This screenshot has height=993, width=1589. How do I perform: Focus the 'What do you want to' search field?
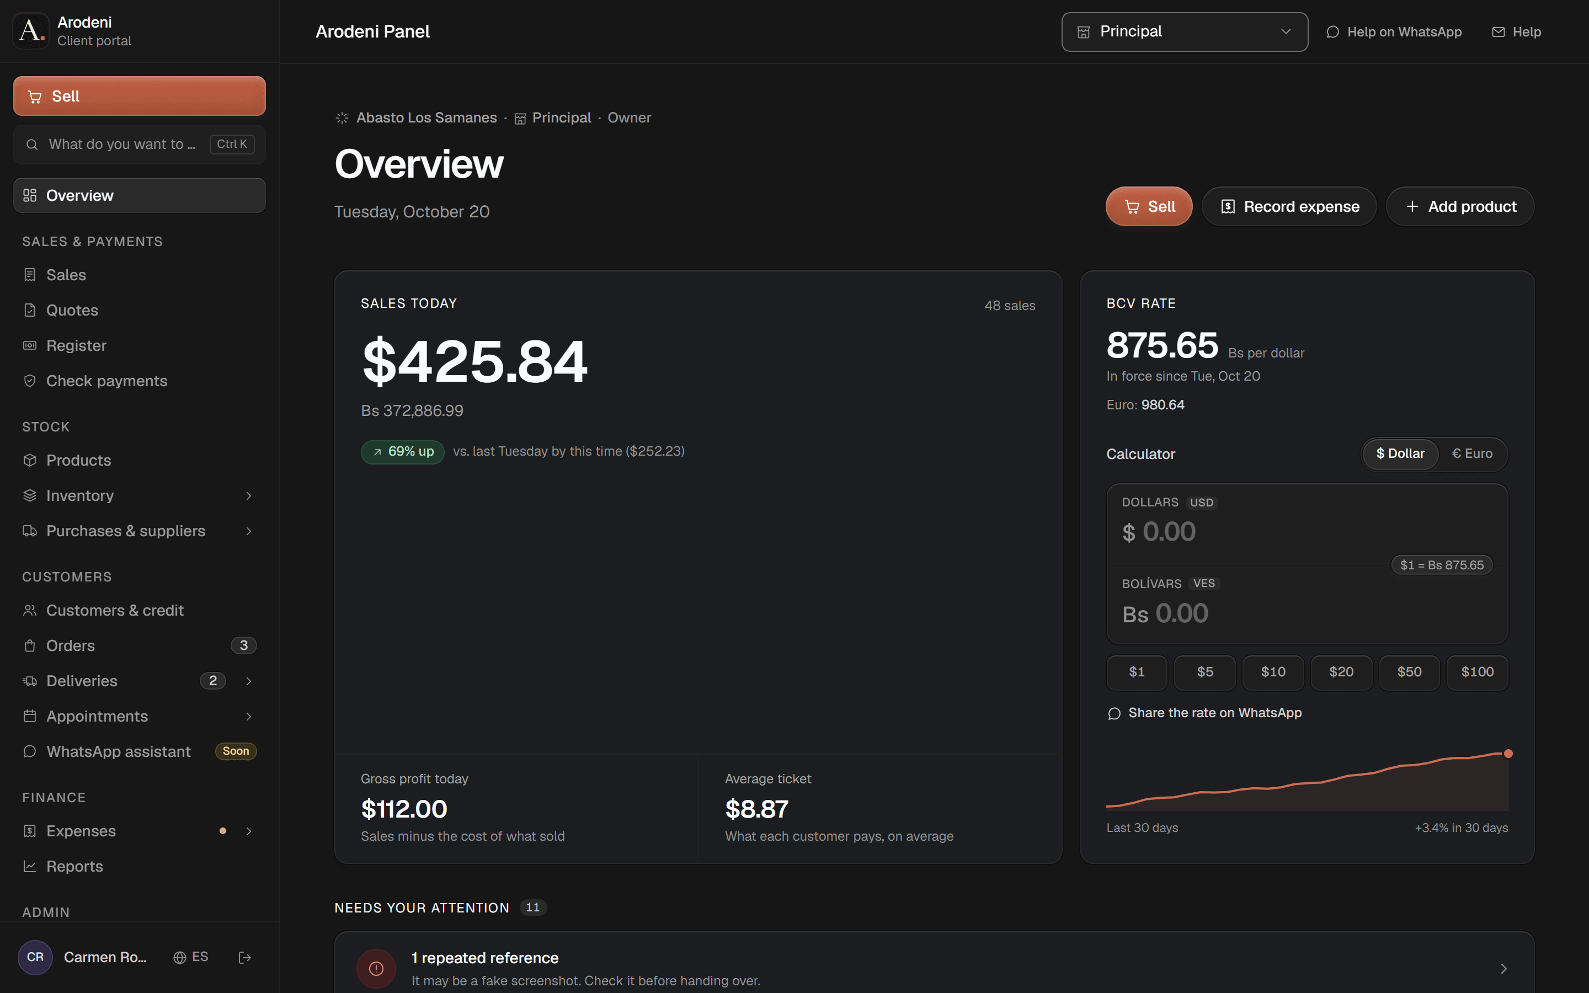pos(139,144)
